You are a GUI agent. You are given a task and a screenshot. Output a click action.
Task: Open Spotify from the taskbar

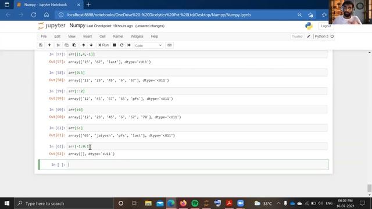195,203
